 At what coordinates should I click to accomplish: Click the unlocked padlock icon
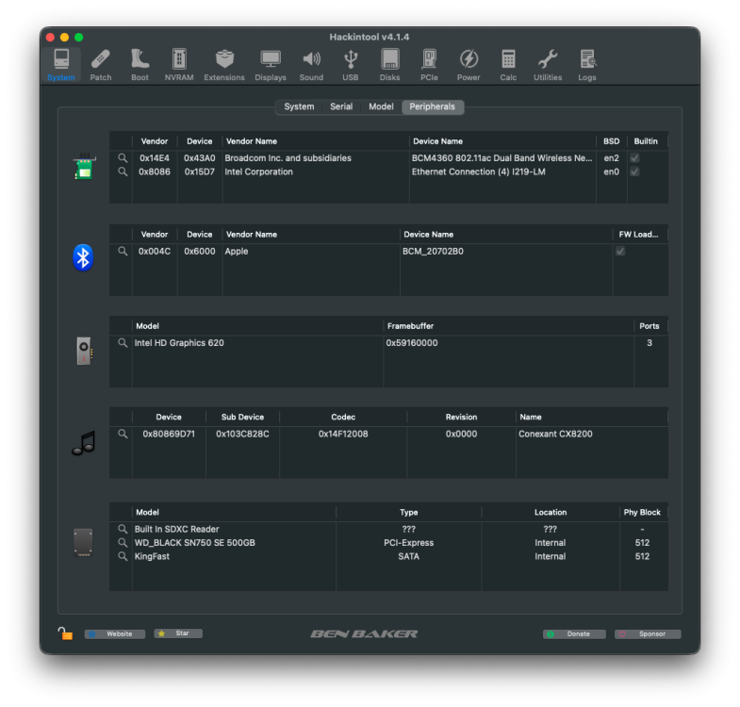(65, 633)
